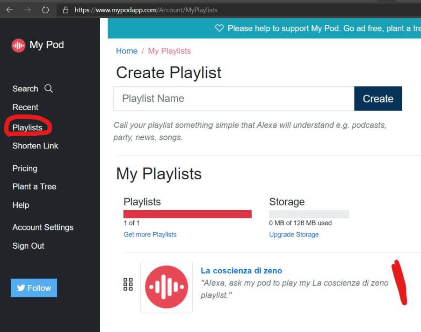Viewport: 421px width, 332px height.
Task: Click the browser reload icon
Action: point(45,9)
